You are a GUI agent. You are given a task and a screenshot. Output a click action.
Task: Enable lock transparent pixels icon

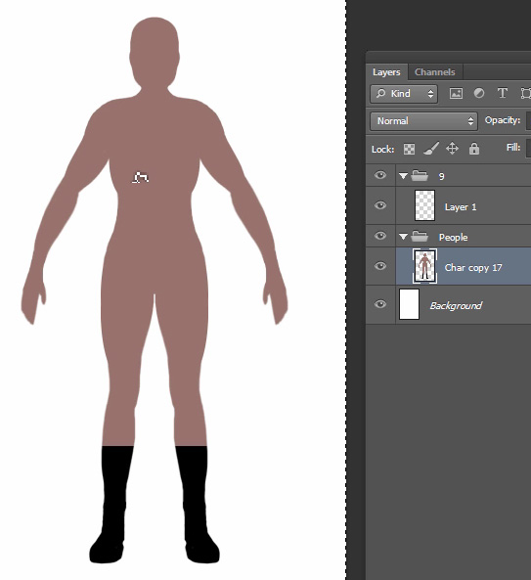click(x=409, y=149)
